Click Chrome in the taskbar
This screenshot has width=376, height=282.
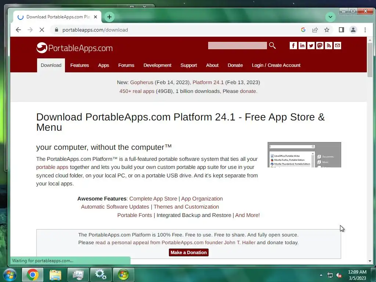pyautogui.click(x=33, y=275)
